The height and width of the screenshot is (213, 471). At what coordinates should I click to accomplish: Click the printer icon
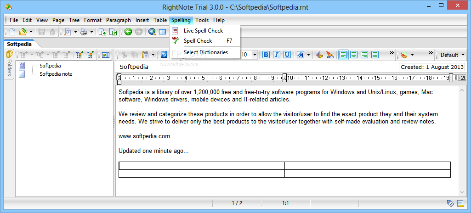84,32
